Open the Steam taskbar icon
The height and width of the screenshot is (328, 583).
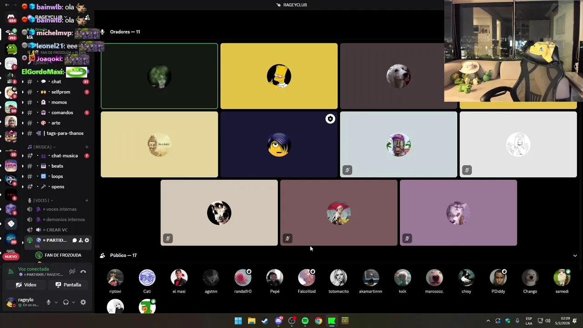point(265,321)
